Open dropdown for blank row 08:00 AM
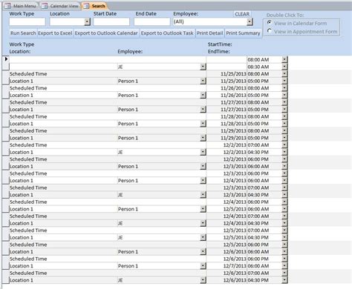This screenshot has height=289, width=352. 284,59
